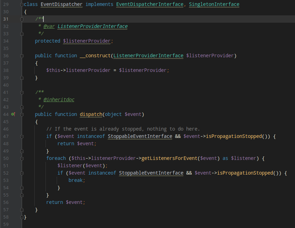Screen dimensions: 295x228
Task: Collapse the dispatch method fold on line 44
Action: [22, 115]
